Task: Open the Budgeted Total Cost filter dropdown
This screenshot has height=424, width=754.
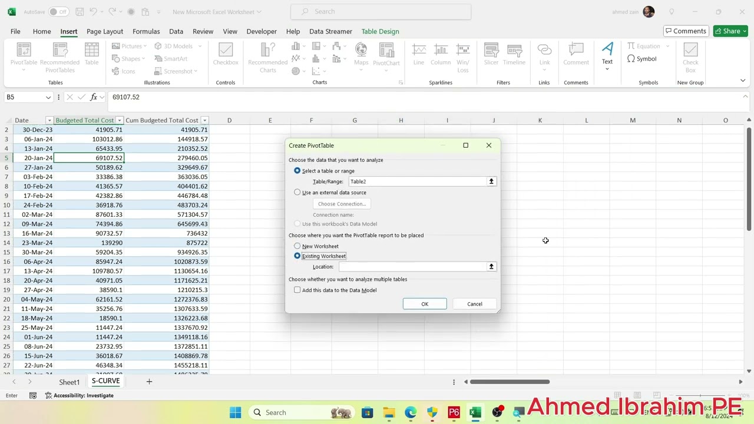Action: [120, 120]
